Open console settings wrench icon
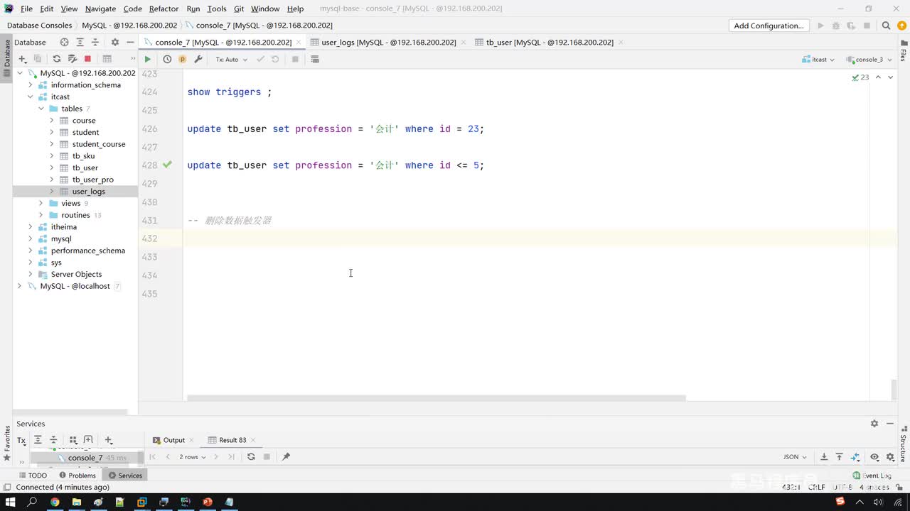 click(198, 60)
